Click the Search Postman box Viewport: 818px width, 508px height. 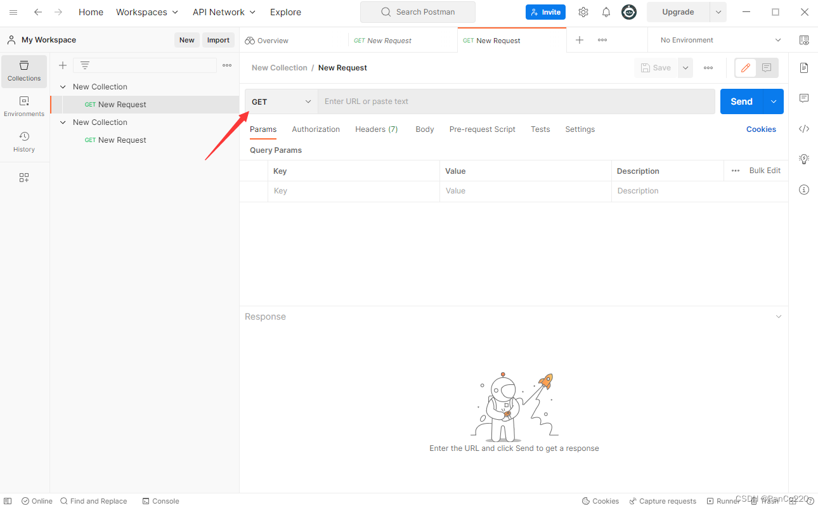418,12
